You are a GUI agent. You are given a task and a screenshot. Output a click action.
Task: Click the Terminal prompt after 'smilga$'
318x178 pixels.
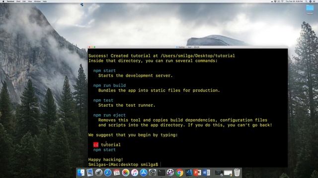coord(160,165)
